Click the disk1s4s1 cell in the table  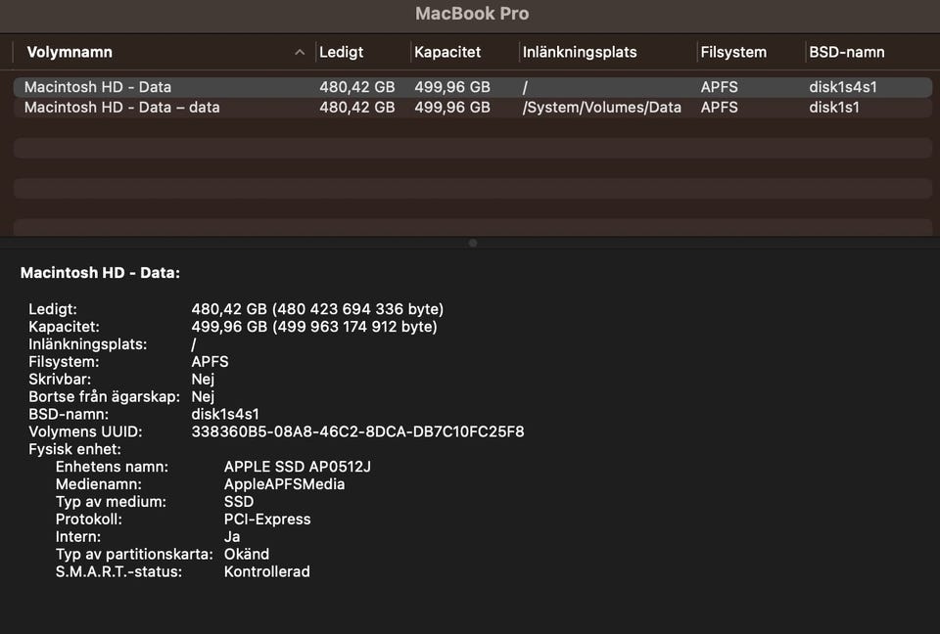point(842,87)
